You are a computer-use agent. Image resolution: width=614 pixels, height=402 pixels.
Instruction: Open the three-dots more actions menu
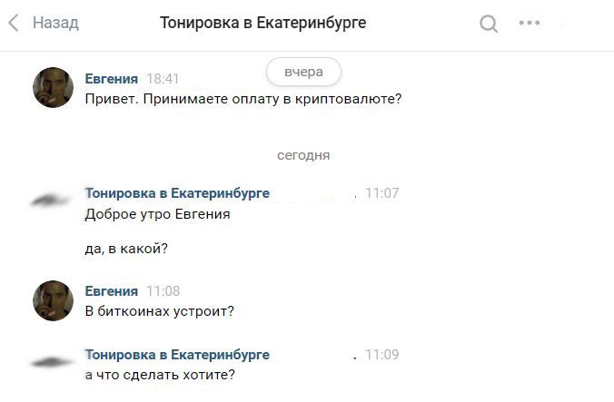530,23
